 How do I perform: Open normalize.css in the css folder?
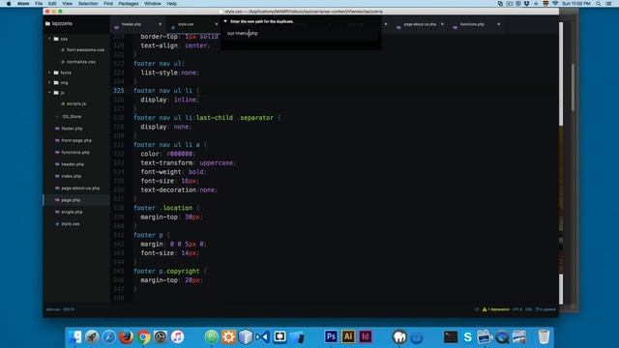pyautogui.click(x=81, y=62)
